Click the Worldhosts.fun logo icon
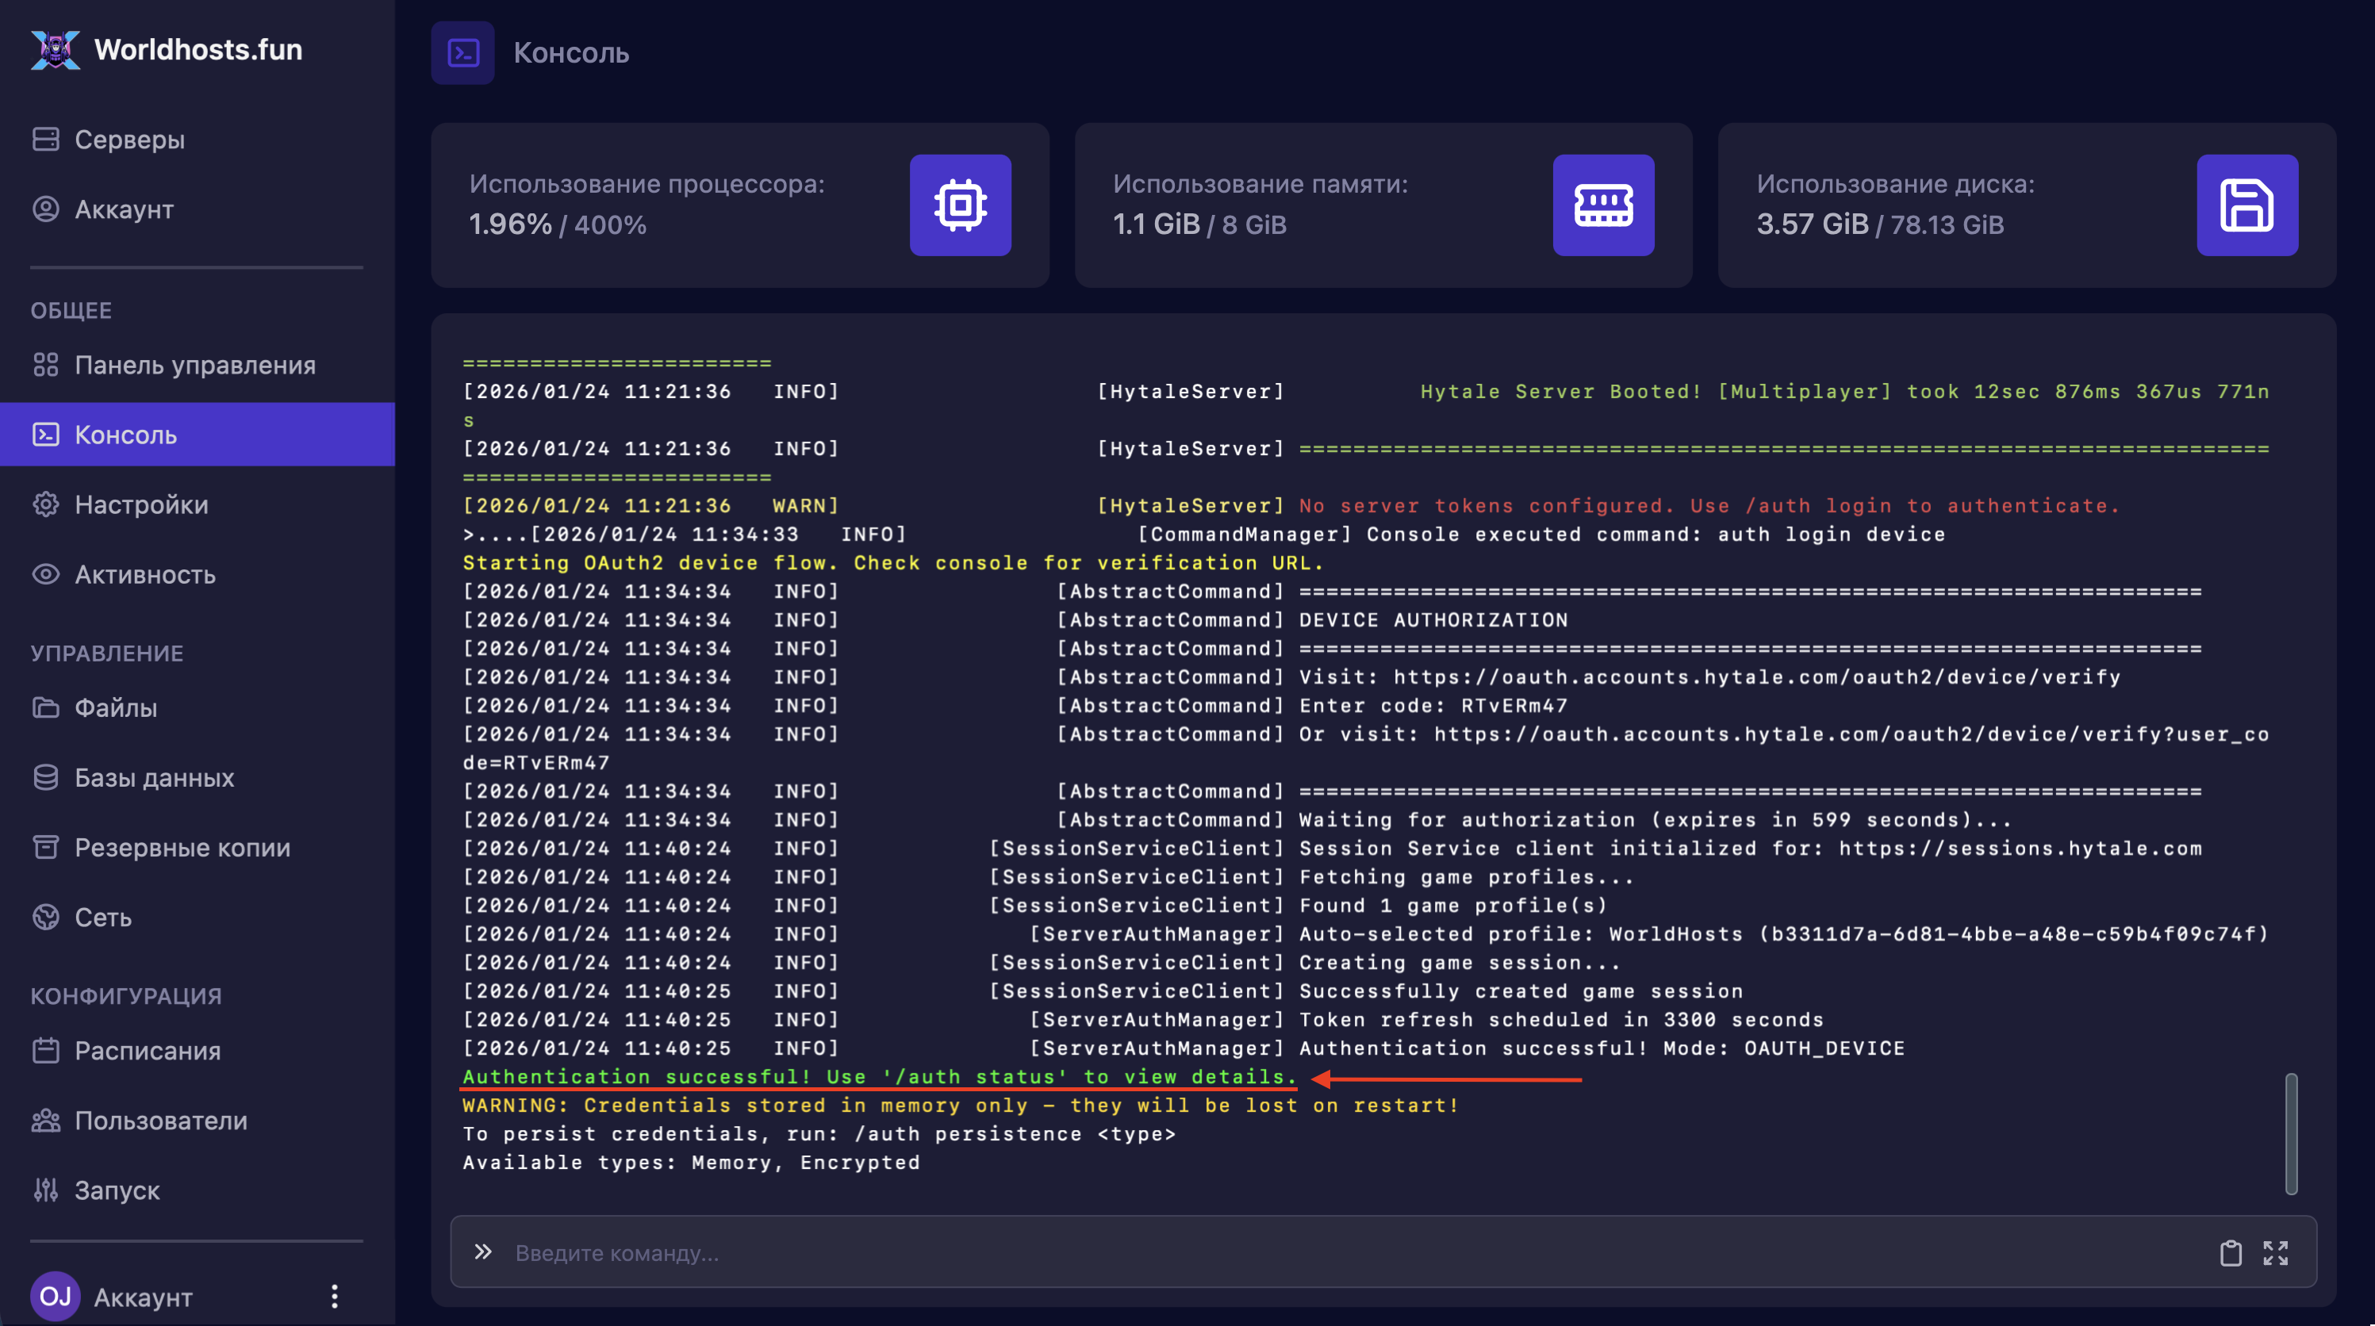This screenshot has width=2375, height=1326. (56, 50)
